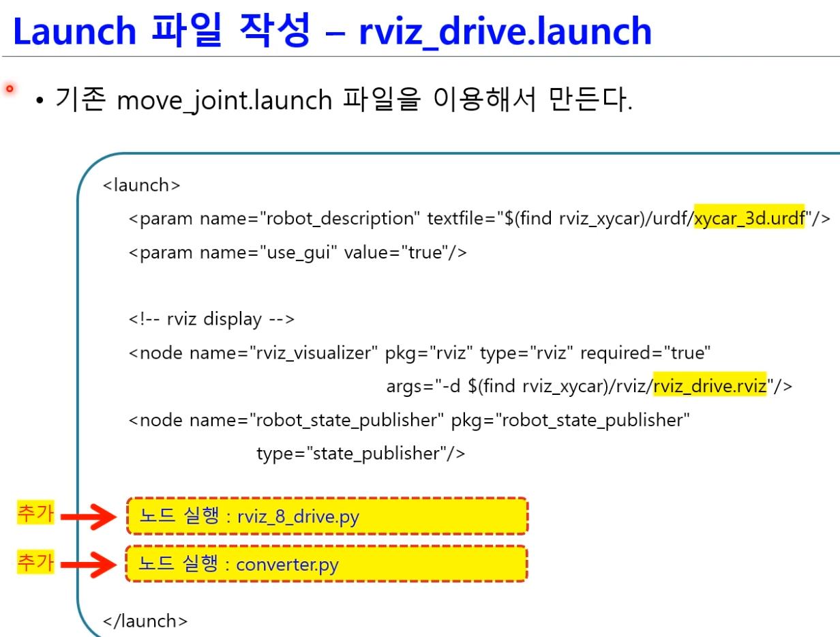Click the slide title 'Launch 파일 작성 – rviz_drive.launch'
The height and width of the screenshot is (637, 840).
(x=332, y=31)
